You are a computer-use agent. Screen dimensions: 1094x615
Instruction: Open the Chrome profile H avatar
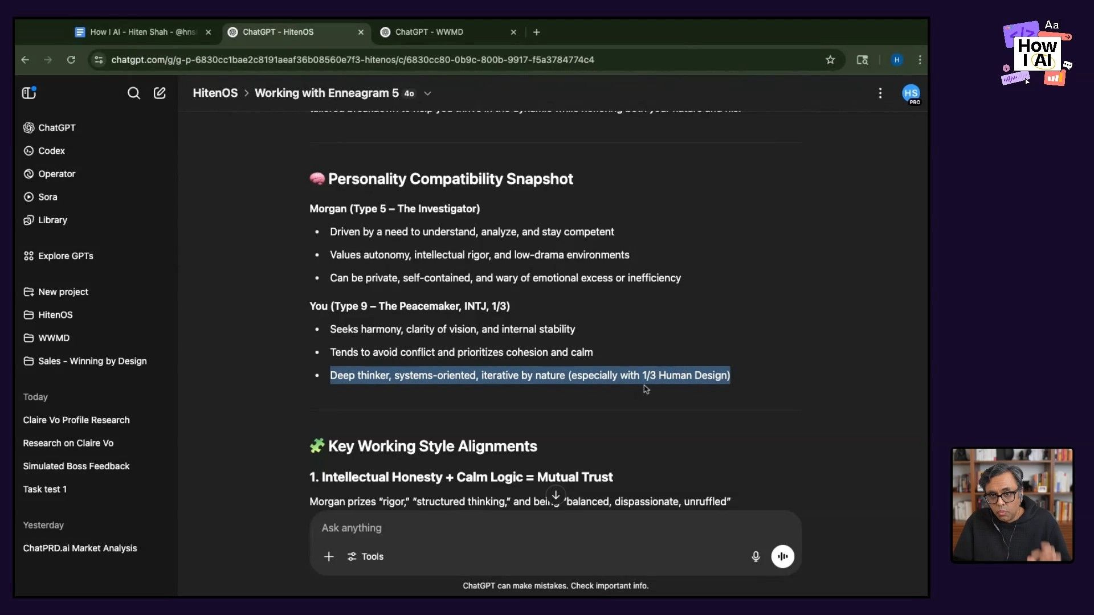click(897, 60)
